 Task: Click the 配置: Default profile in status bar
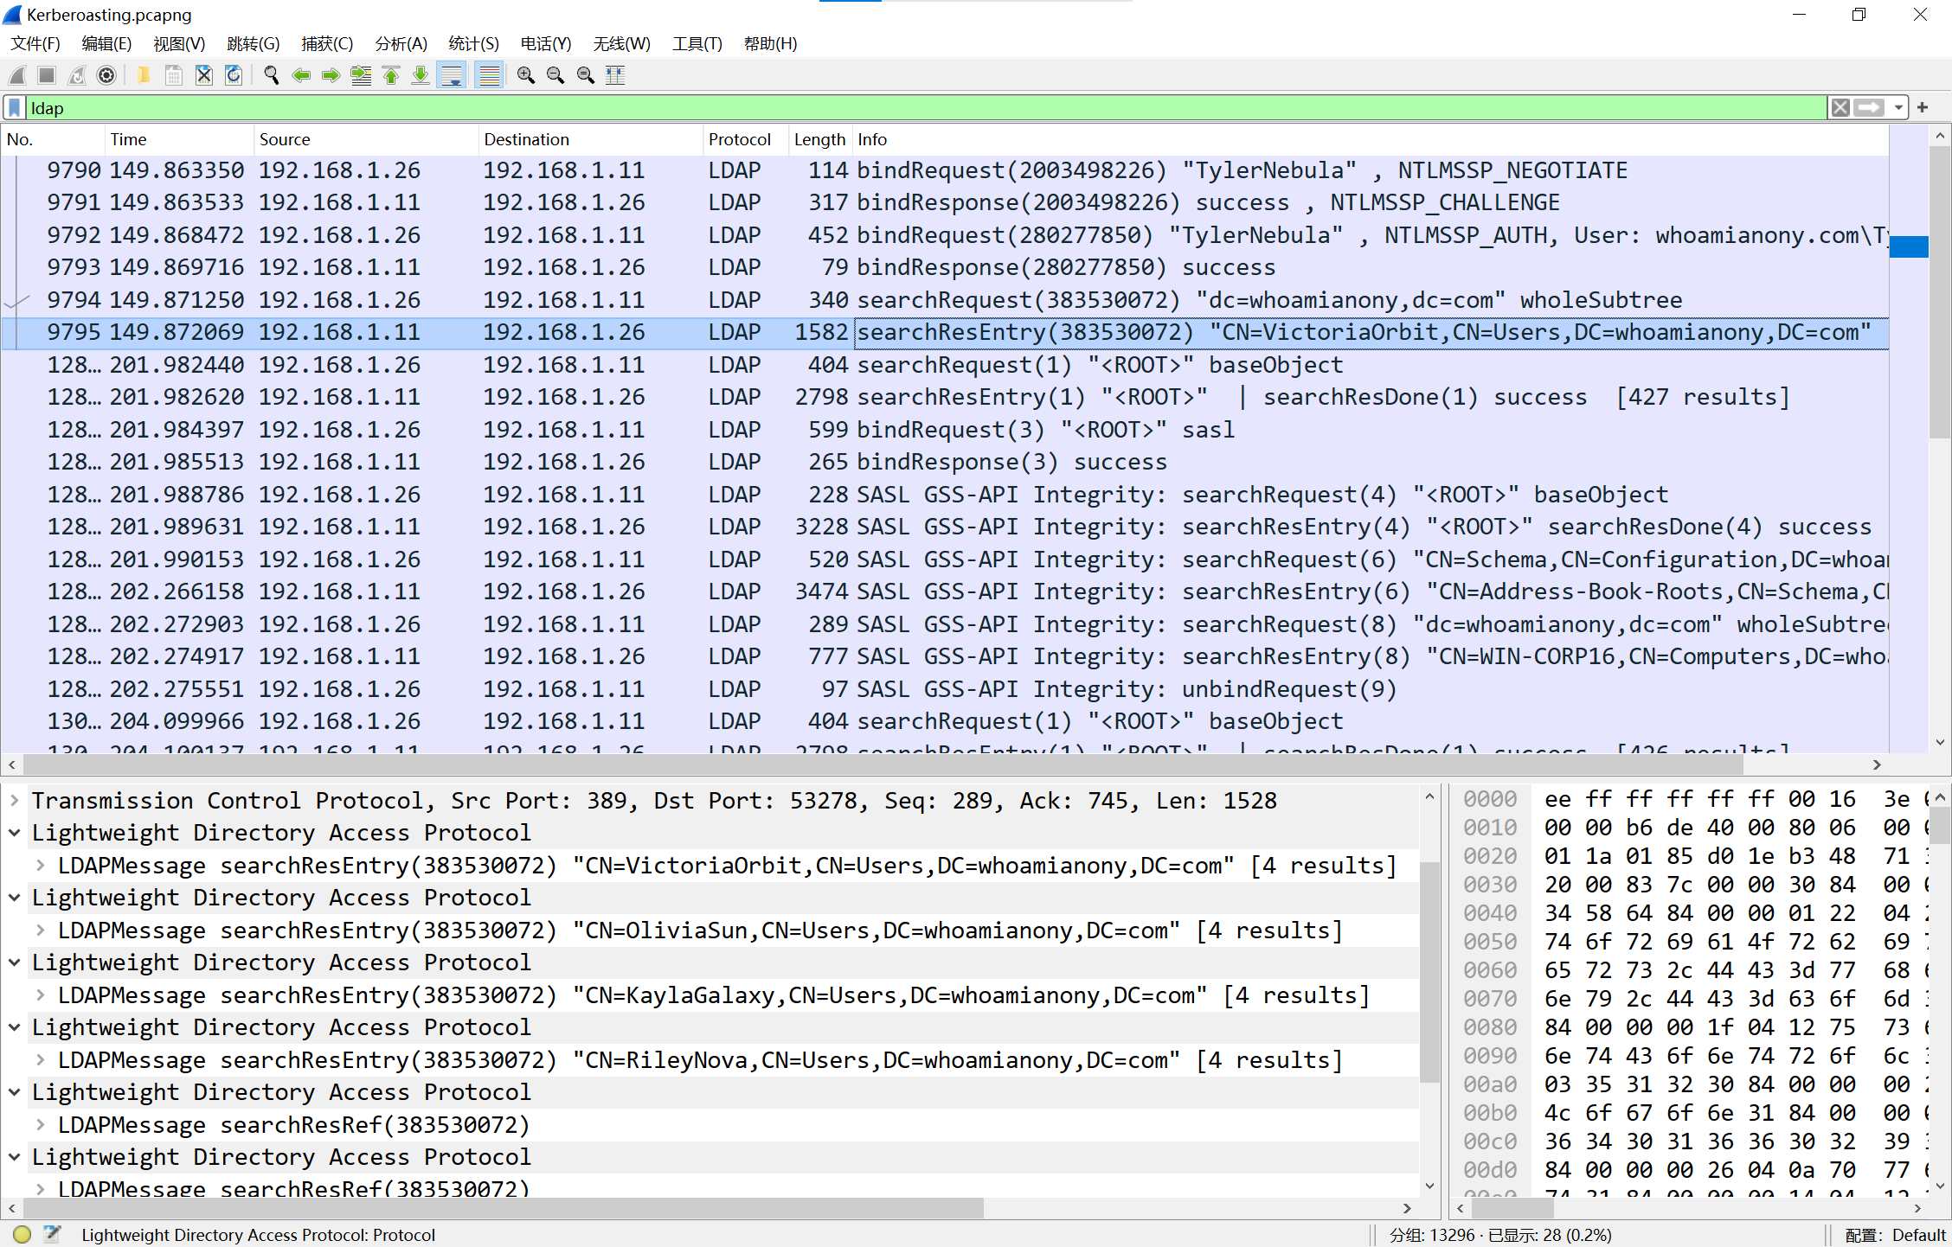click(x=1895, y=1235)
